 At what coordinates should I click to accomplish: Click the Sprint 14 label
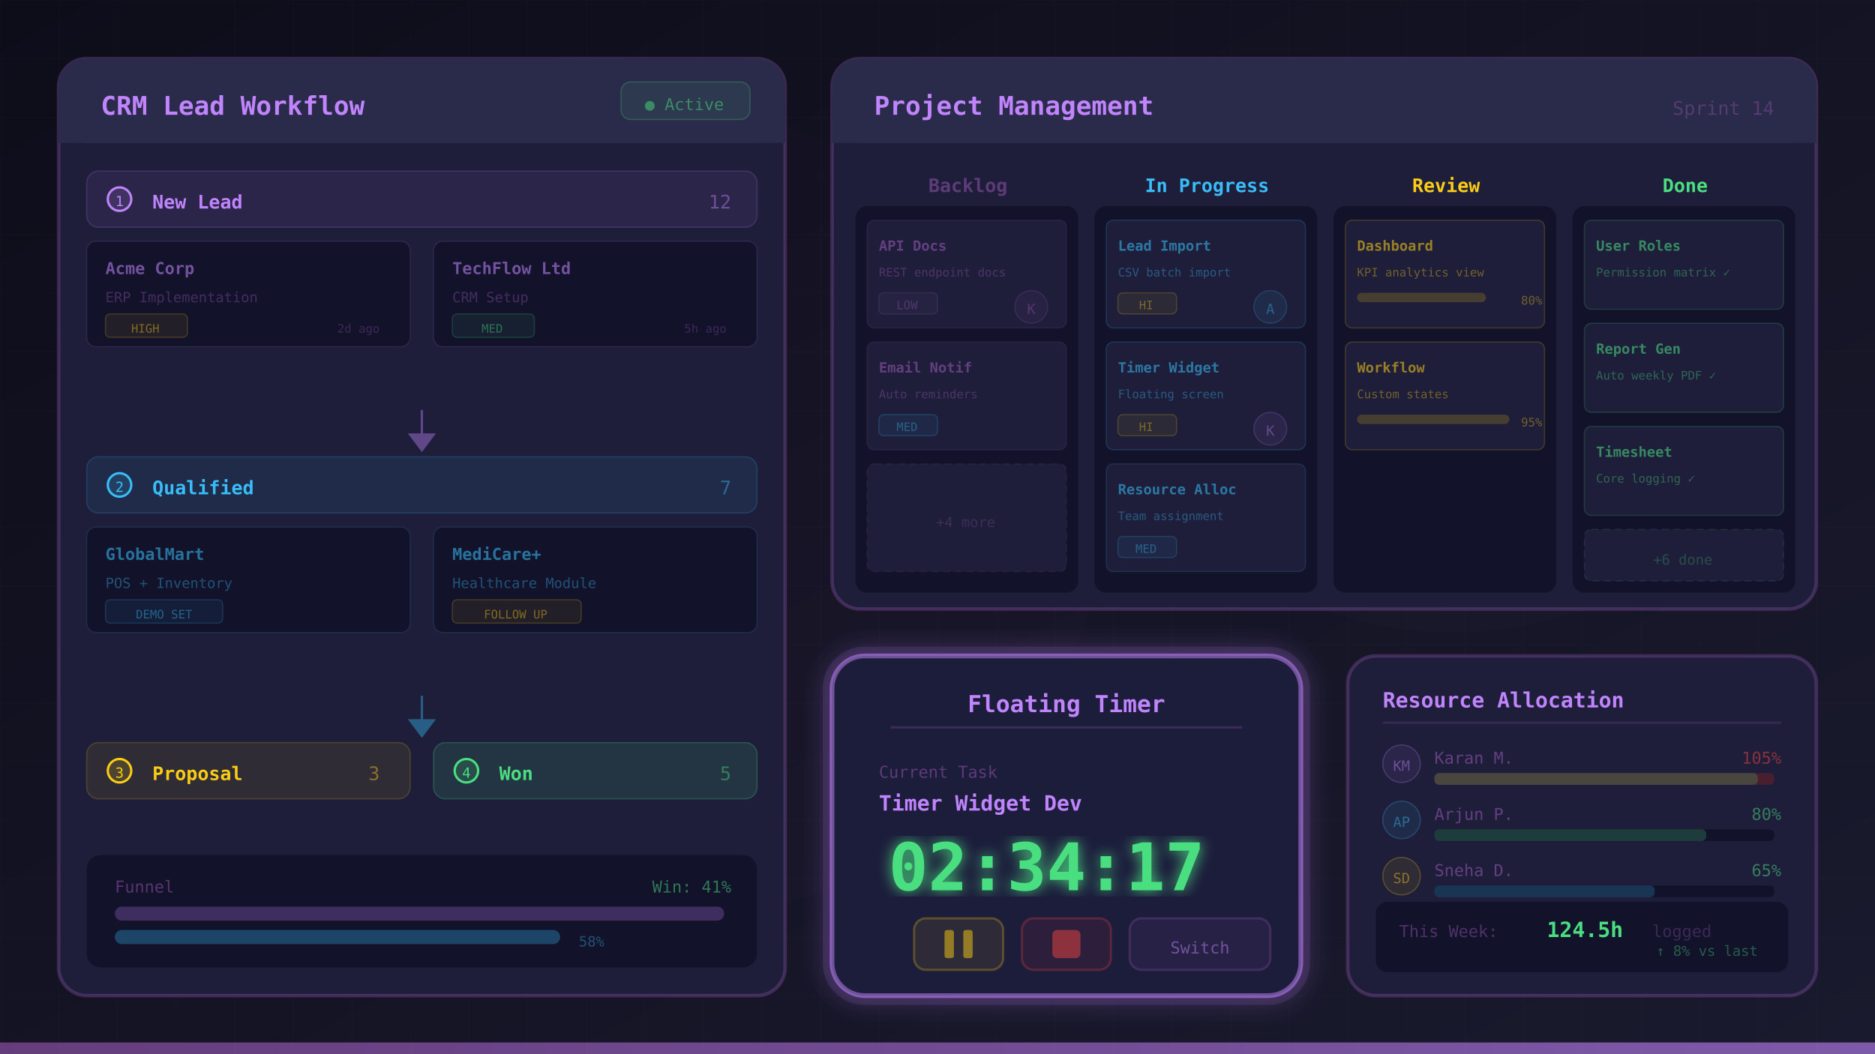coord(1723,109)
